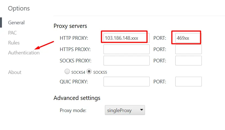Select the SOCKS4 radio button
This screenshot has height=130, width=225.
click(x=67, y=71)
